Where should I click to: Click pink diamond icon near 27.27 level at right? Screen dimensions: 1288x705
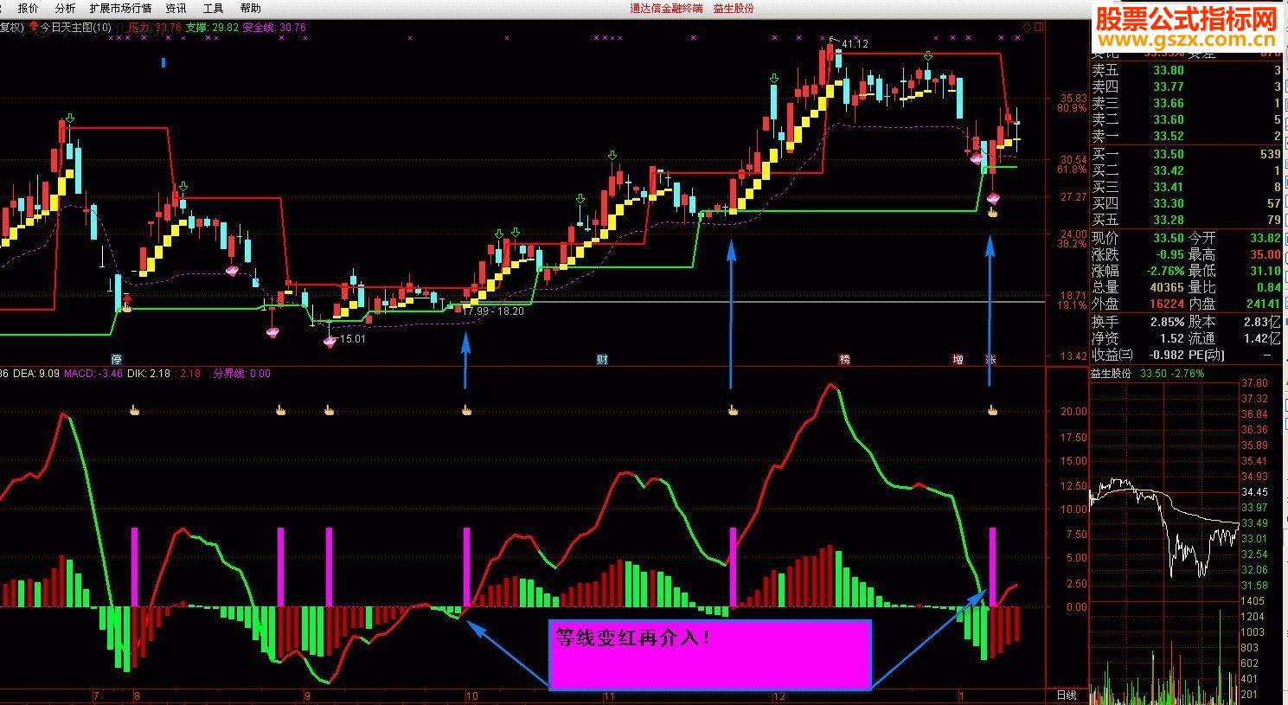(x=993, y=198)
